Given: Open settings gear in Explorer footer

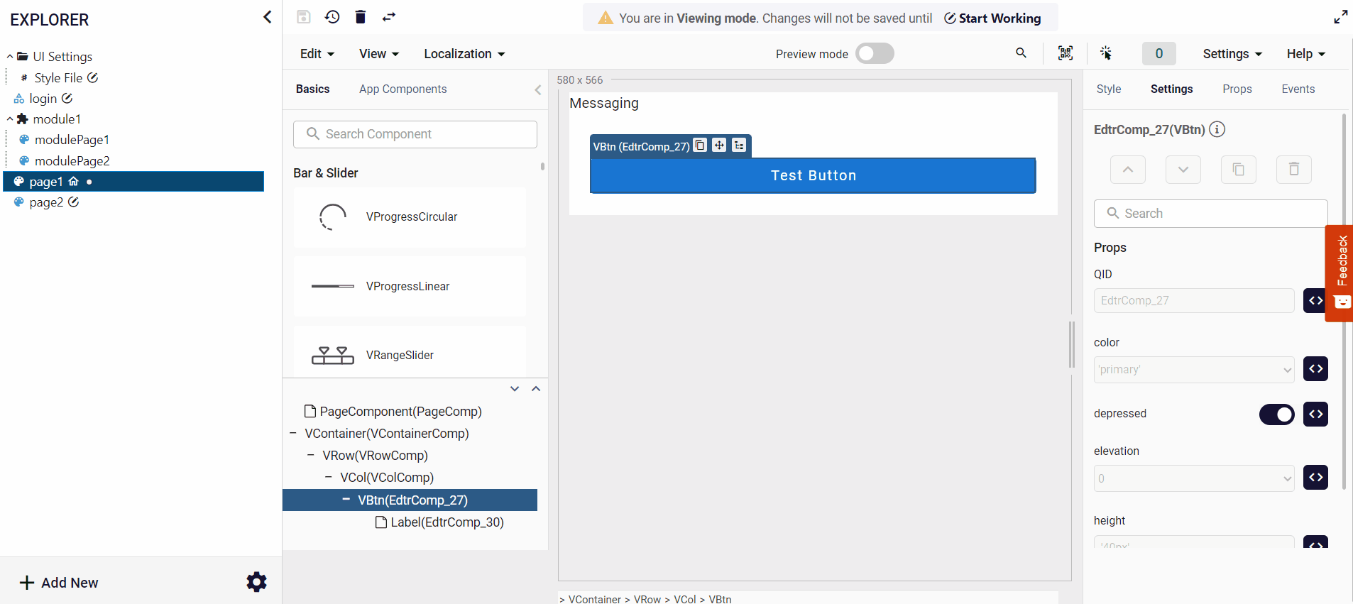Looking at the screenshot, I should (256, 582).
